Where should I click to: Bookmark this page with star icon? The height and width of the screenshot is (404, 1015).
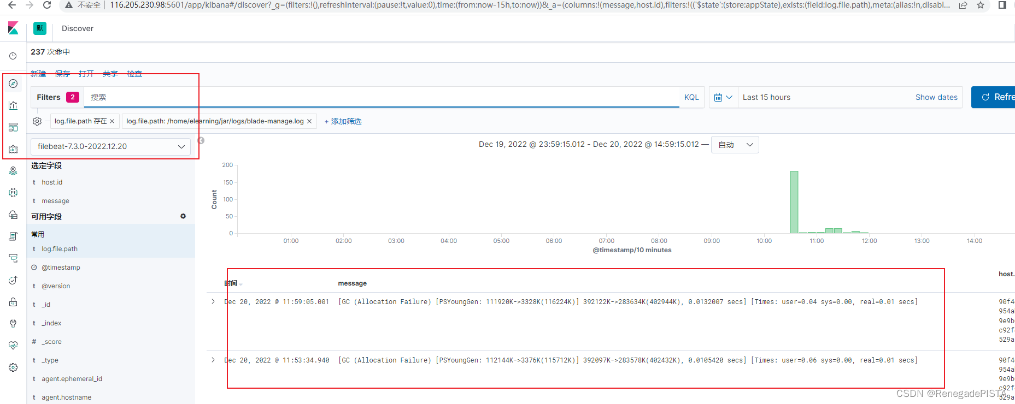pyautogui.click(x=981, y=5)
